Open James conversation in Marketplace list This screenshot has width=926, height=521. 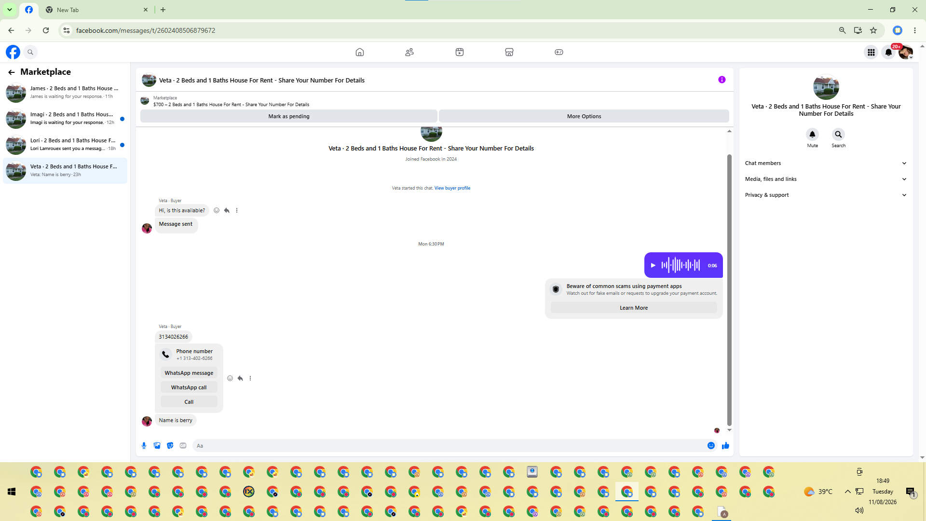[x=65, y=93]
